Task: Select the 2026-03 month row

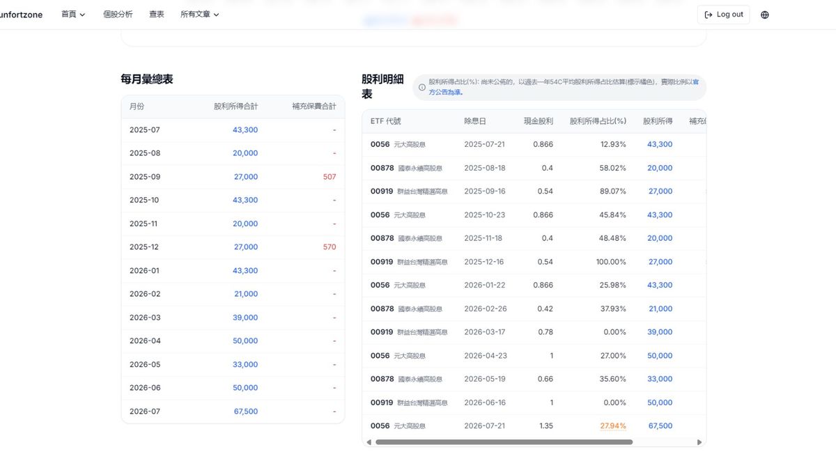Action: tap(233, 318)
